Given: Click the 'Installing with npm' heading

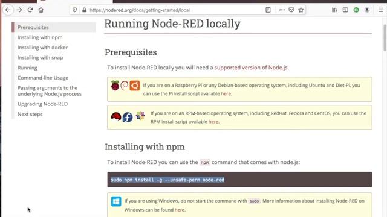Looking at the screenshot, I should pyautogui.click(x=145, y=147).
